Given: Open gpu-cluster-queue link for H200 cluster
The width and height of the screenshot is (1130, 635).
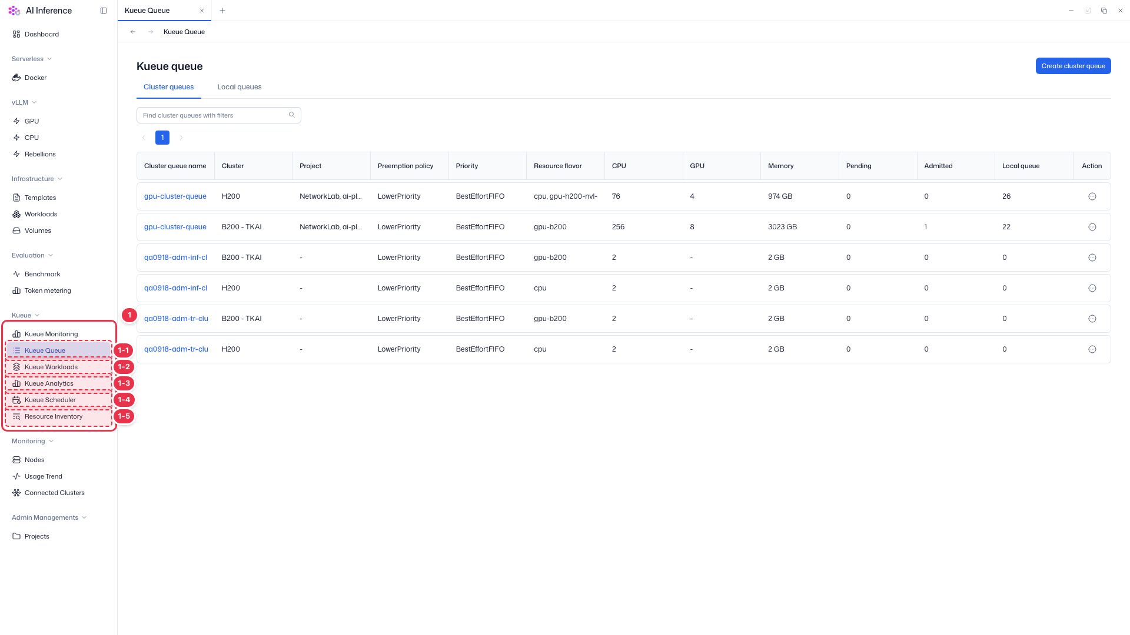Looking at the screenshot, I should 175,196.
